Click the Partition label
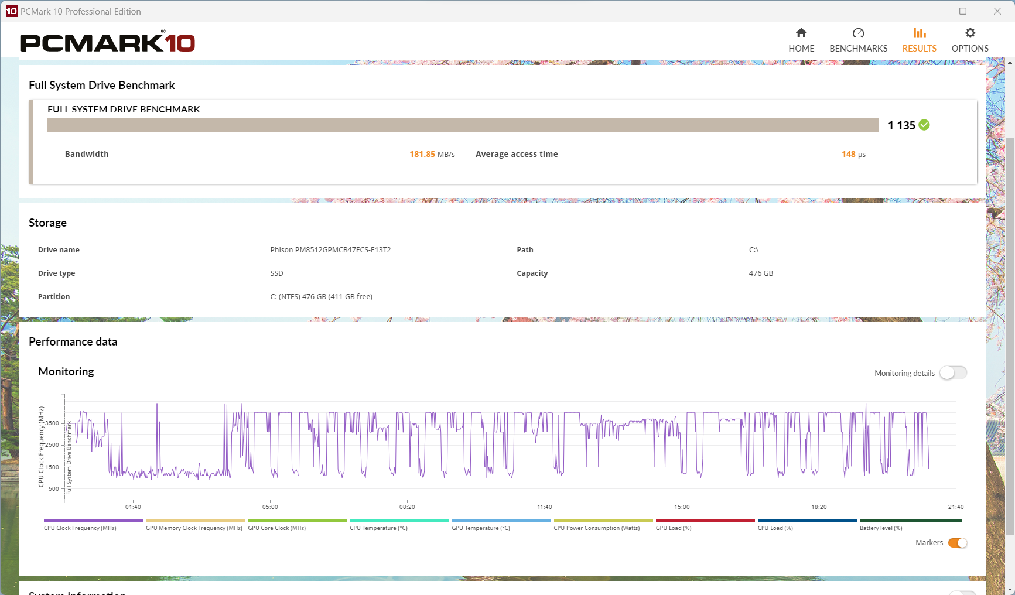The image size is (1015, 595). click(x=54, y=297)
